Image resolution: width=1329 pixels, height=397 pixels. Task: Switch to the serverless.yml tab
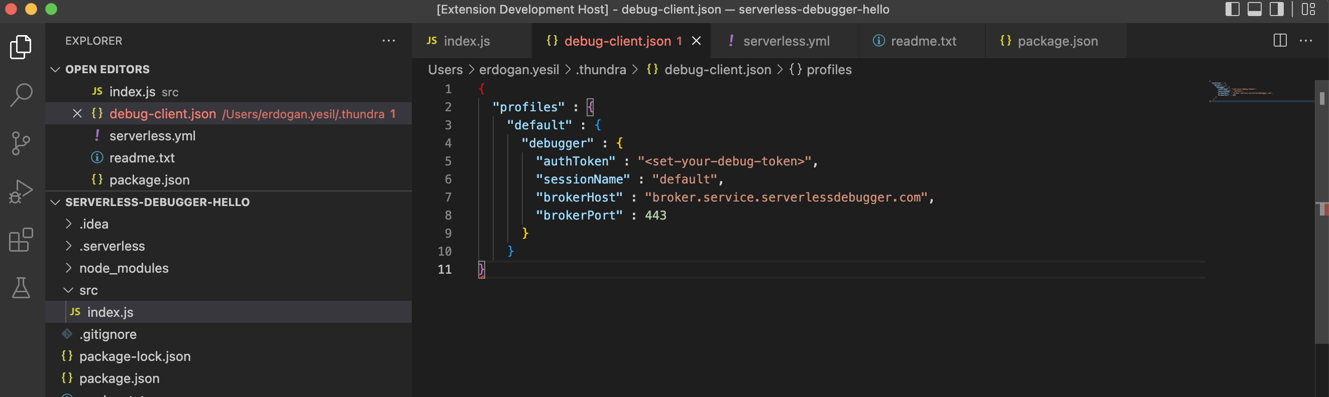tap(786, 41)
